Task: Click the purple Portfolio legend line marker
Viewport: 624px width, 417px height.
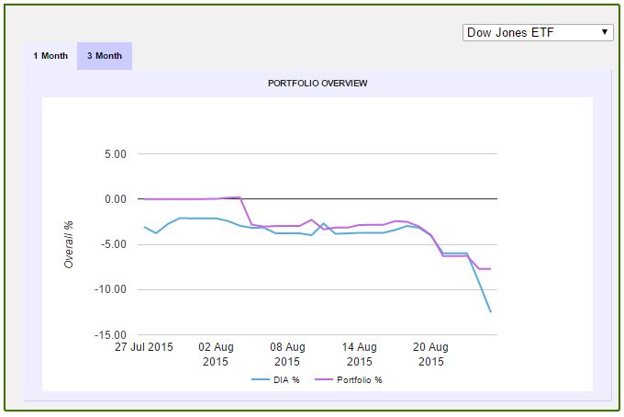Action: [324, 380]
